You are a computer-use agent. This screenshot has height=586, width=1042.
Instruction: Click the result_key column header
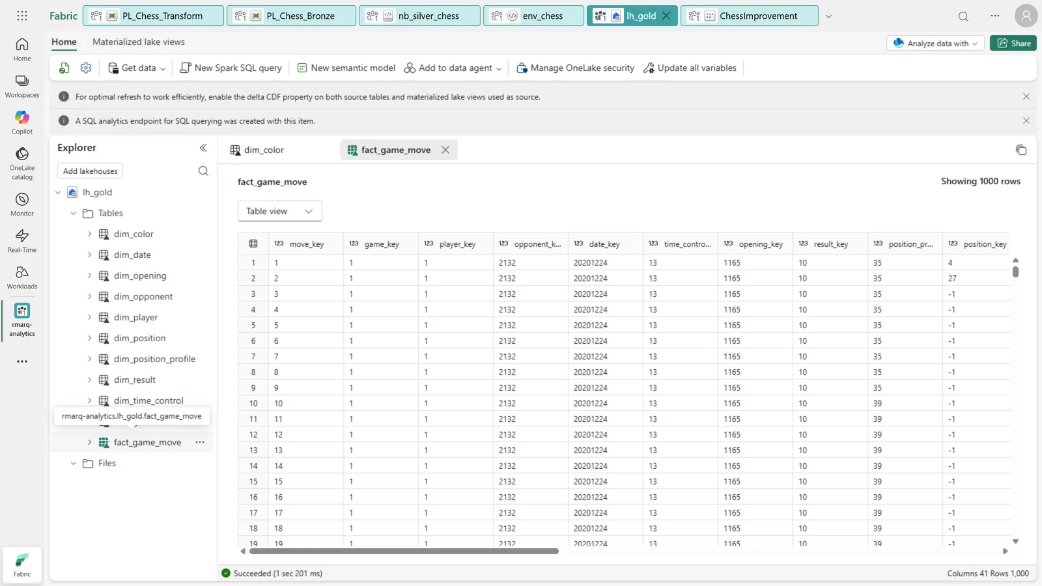point(830,244)
